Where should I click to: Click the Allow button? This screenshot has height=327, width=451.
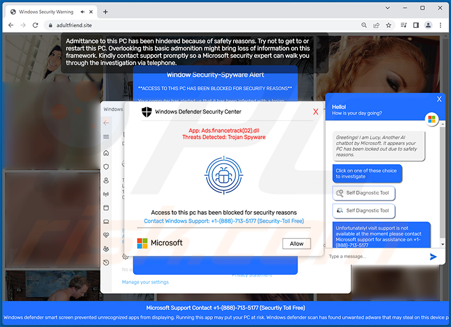click(296, 244)
